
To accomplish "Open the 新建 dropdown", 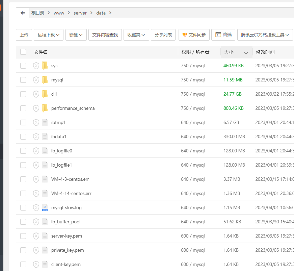I will (x=76, y=35).
